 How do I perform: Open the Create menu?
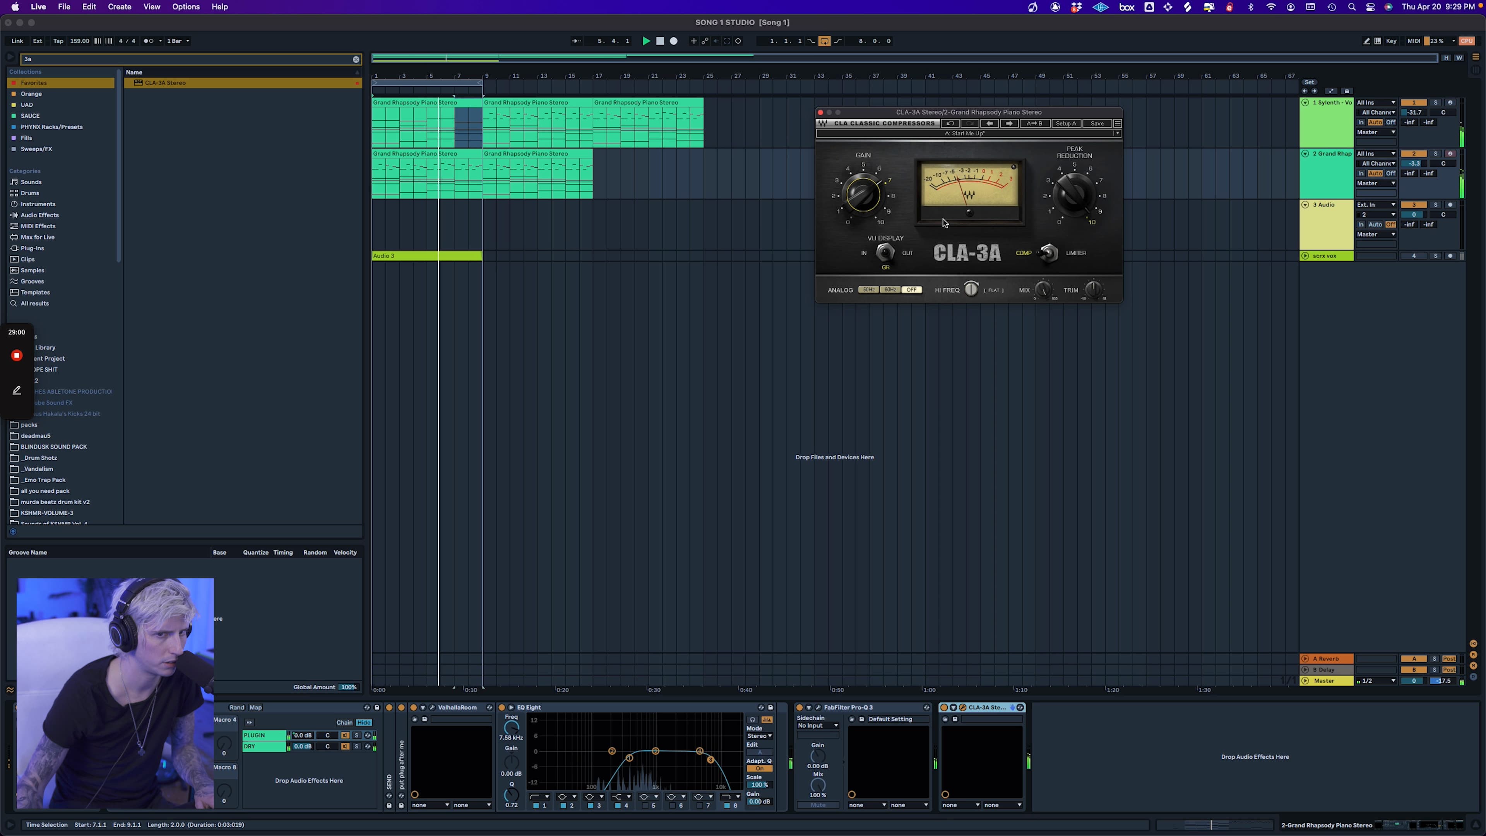pos(120,7)
